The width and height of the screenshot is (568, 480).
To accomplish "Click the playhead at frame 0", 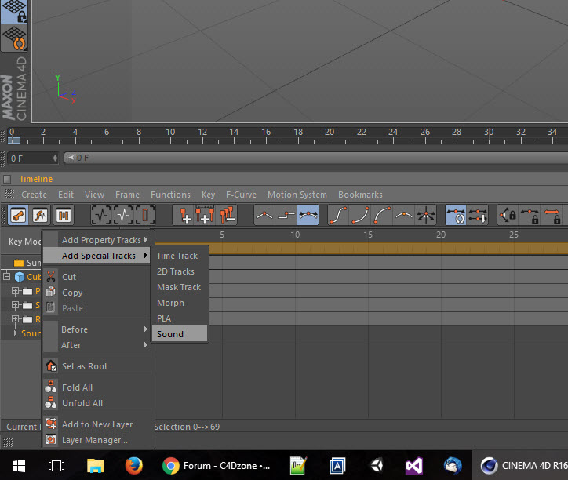I will 14,140.
